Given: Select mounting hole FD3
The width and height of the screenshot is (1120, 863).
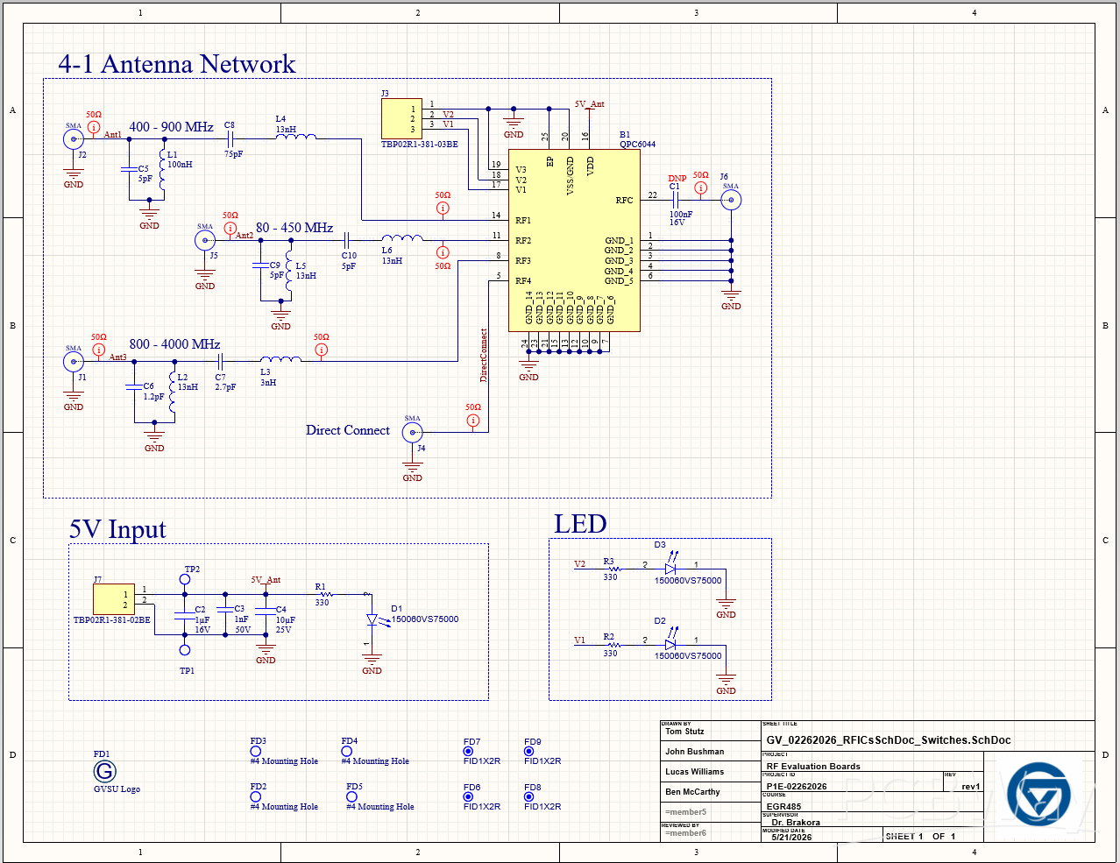Looking at the screenshot, I should click(x=255, y=751).
